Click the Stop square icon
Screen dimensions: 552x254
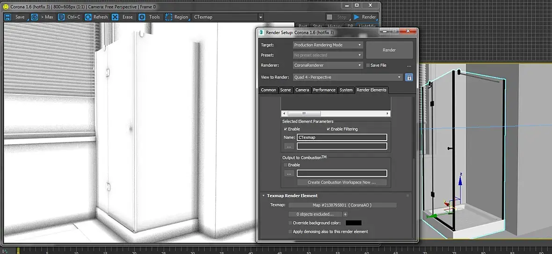(x=329, y=17)
